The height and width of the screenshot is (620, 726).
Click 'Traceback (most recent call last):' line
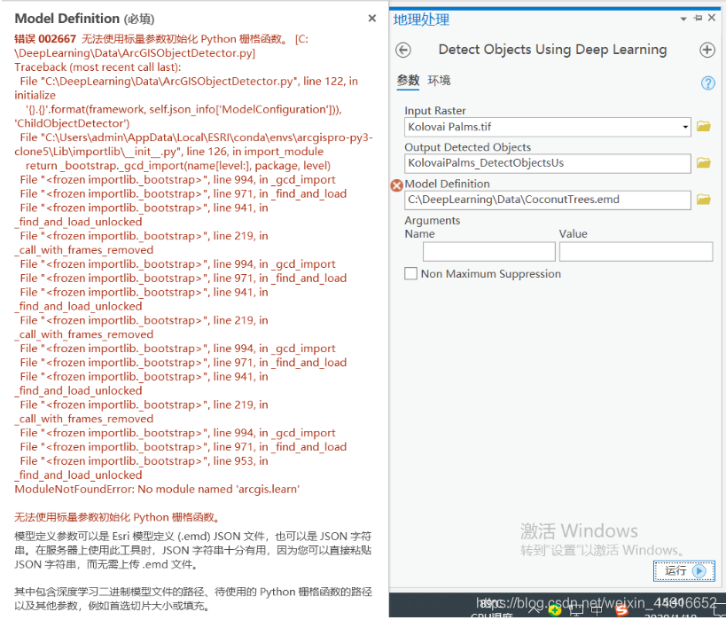click(98, 67)
